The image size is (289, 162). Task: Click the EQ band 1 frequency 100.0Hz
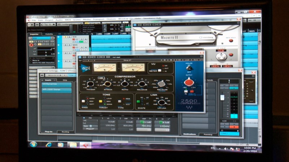pyautogui.click(x=108, y=125)
